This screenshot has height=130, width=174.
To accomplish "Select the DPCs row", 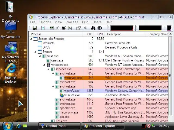I will [x=98, y=47].
